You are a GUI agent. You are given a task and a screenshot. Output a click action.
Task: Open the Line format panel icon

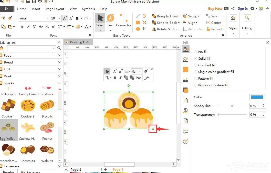click(186, 60)
